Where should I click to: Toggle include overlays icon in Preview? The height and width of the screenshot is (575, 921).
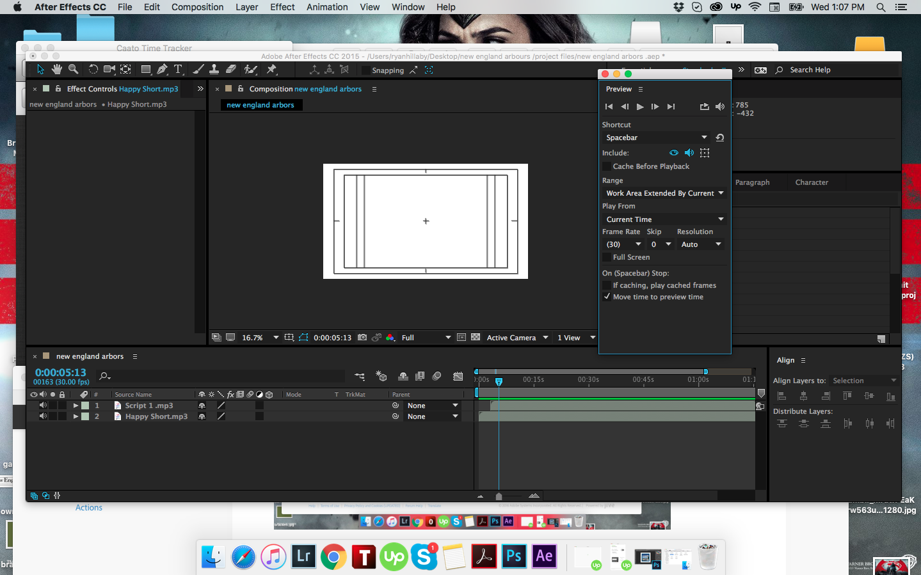[705, 153]
